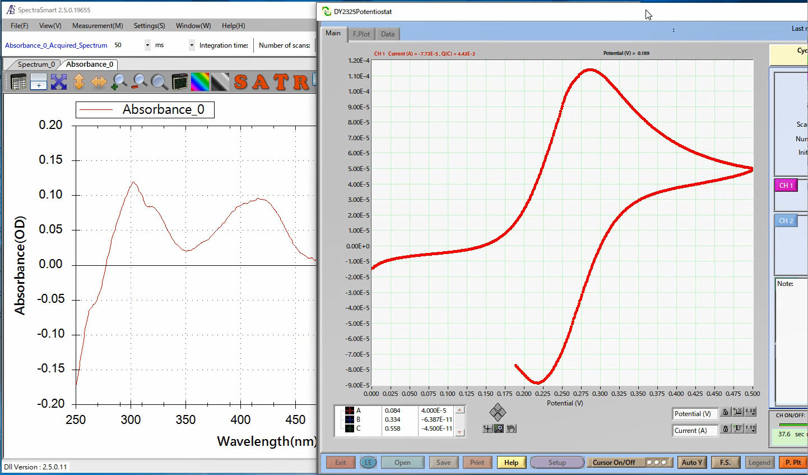Open the Measurement(M) menu
Image resolution: width=808 pixels, height=475 pixels.
click(97, 26)
